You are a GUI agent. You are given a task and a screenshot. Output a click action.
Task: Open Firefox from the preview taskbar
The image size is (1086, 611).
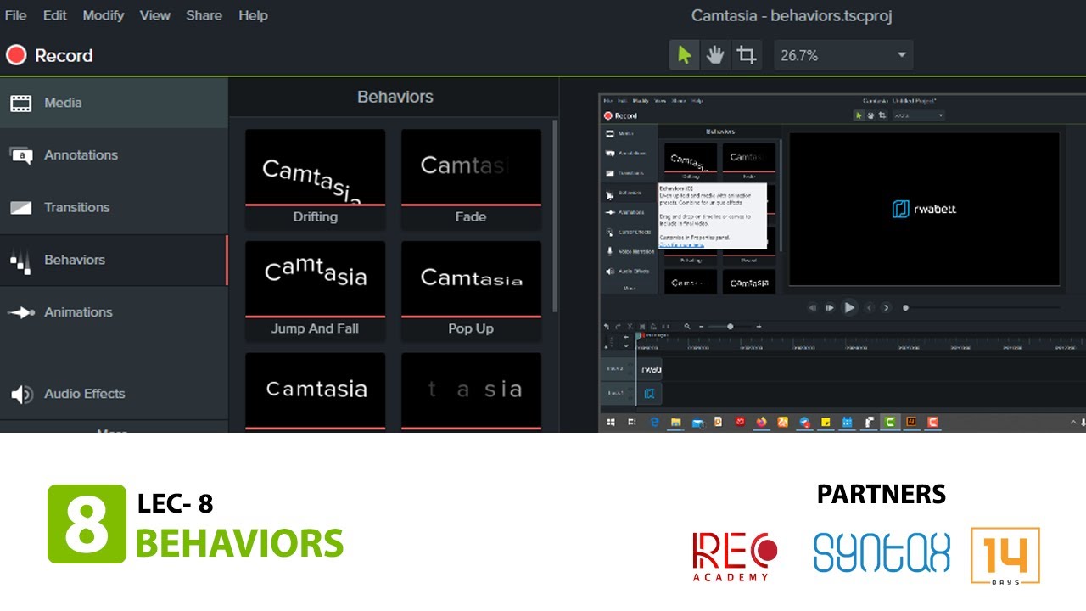(762, 422)
